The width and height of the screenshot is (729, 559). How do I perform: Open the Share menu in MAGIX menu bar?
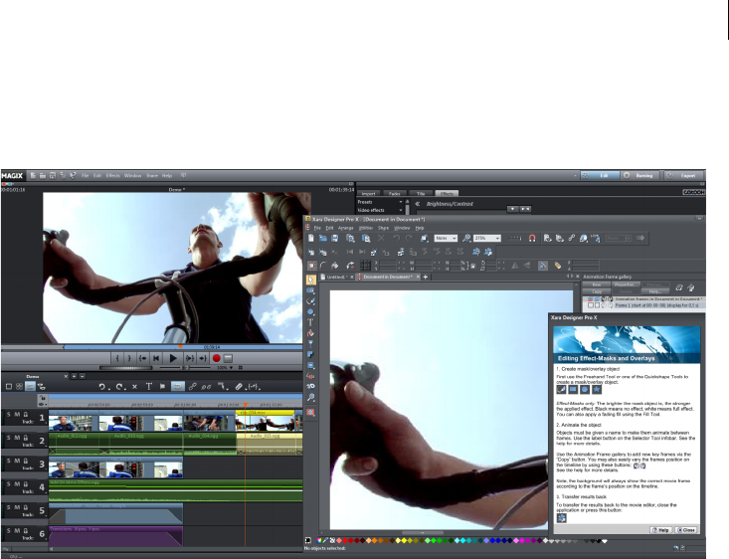point(152,176)
